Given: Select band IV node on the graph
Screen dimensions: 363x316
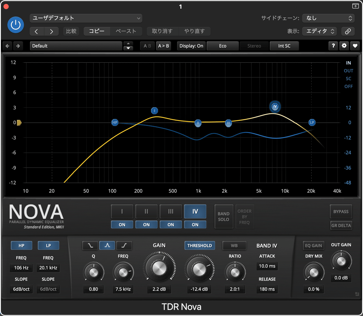Looking at the screenshot, I should pos(275,106).
